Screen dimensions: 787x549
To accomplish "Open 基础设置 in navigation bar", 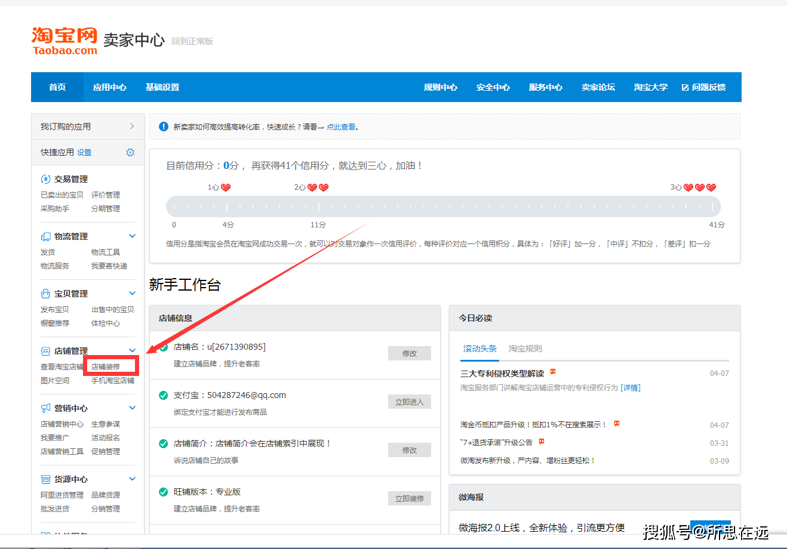I will (162, 87).
